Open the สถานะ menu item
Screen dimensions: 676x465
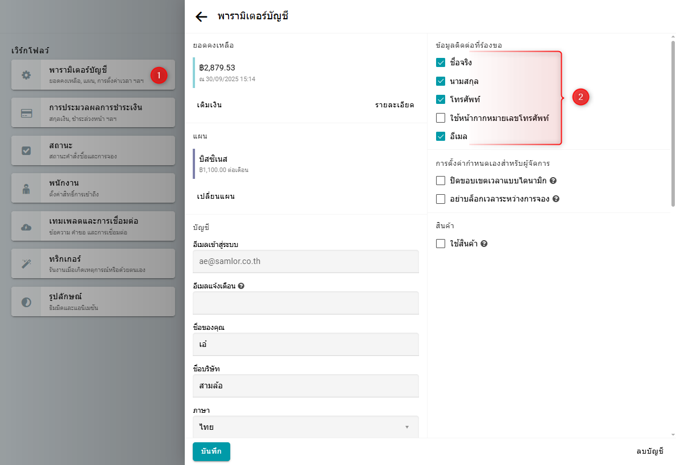(93, 150)
